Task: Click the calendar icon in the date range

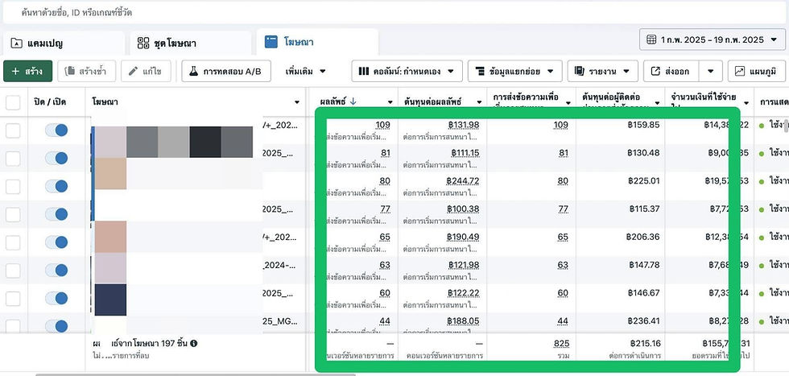Action: [651, 39]
